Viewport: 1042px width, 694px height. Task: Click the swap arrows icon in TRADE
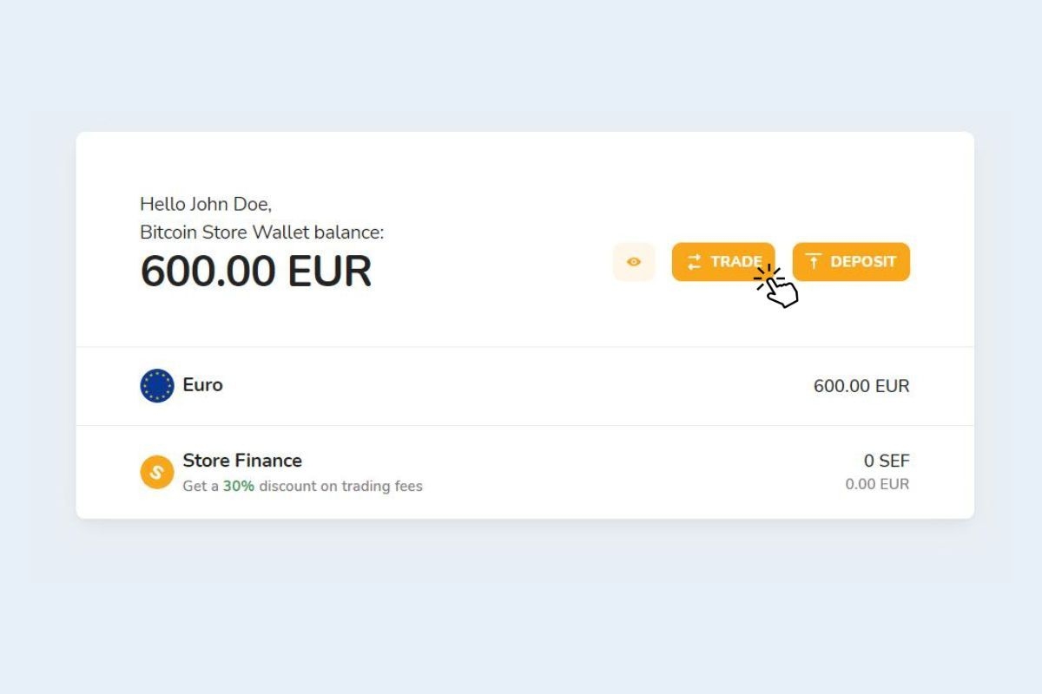click(694, 262)
